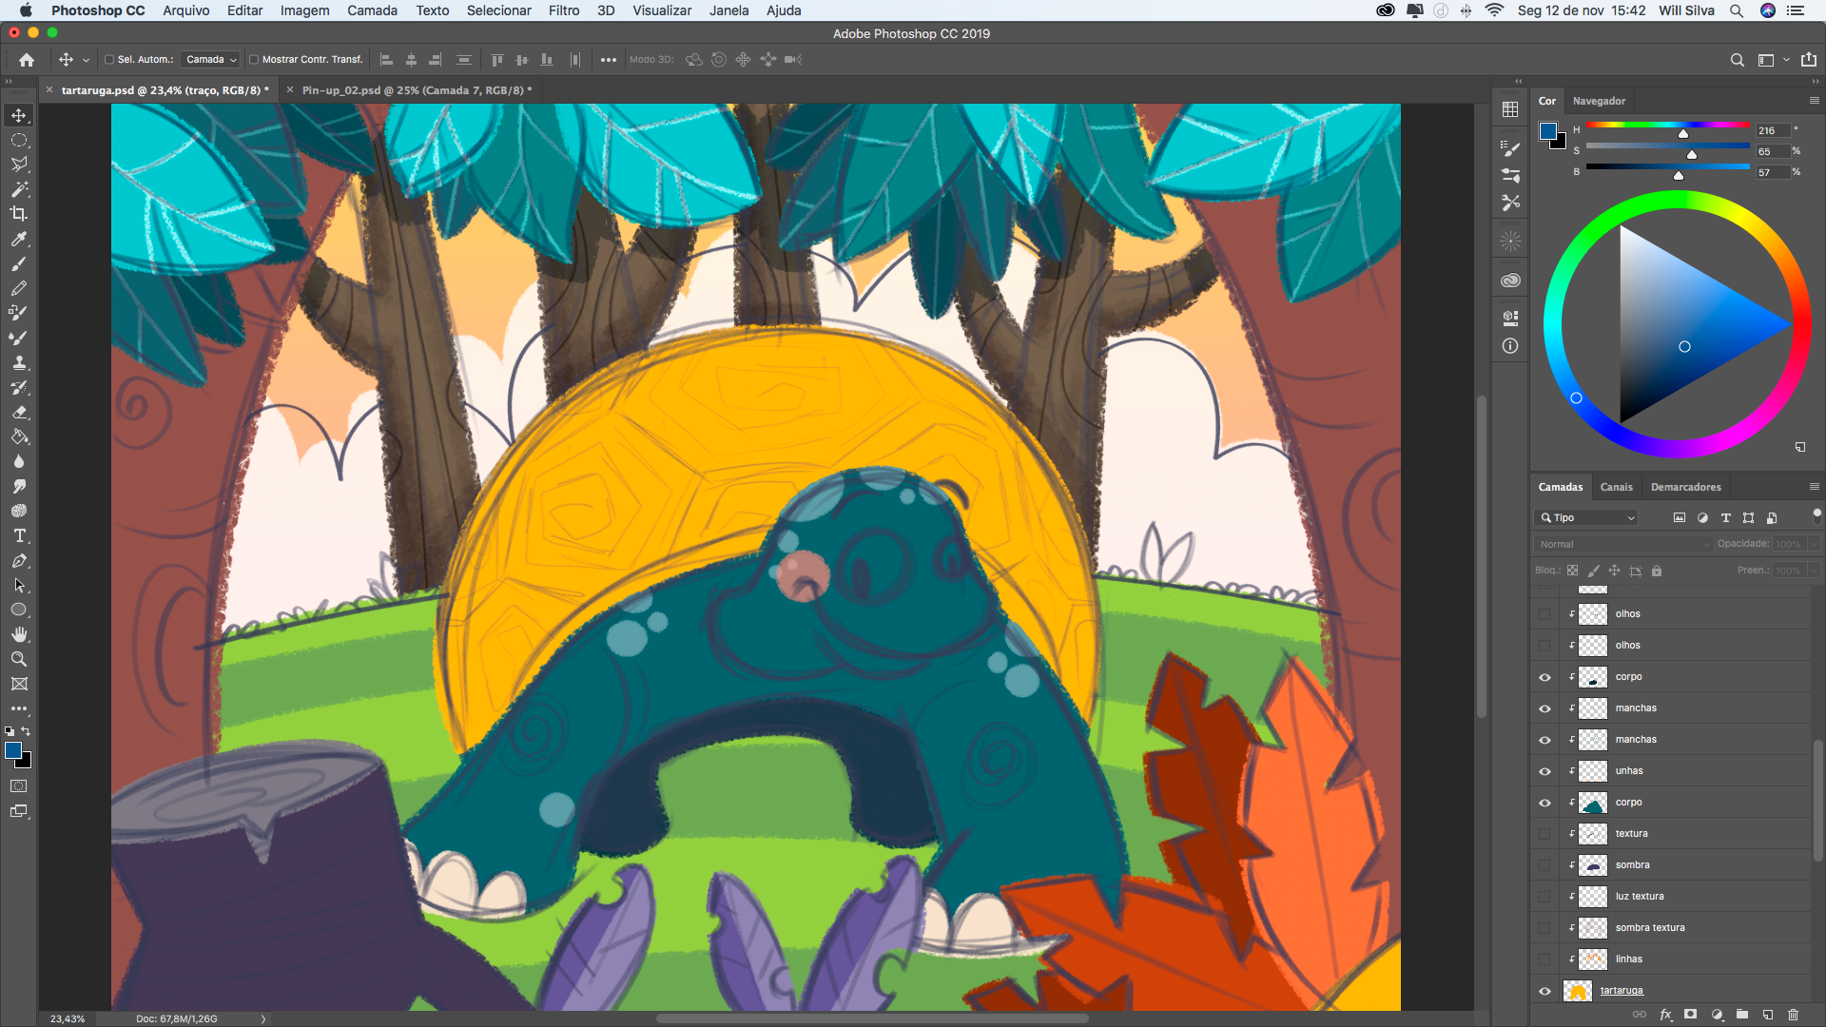Viewport: 1826px width, 1027px height.
Task: Select the Zoom tool
Action: pos(19,659)
